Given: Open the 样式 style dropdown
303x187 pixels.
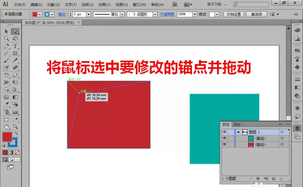Looking at the screenshot, I should coord(217,14).
